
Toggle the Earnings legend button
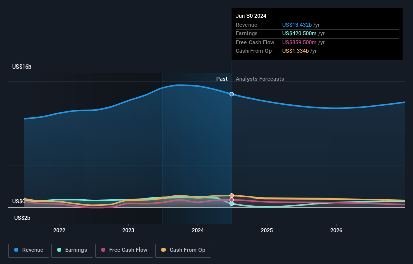[72, 250]
